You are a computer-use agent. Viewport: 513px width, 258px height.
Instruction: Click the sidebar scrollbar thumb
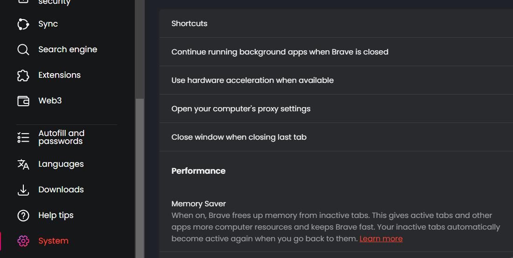[x=140, y=177]
